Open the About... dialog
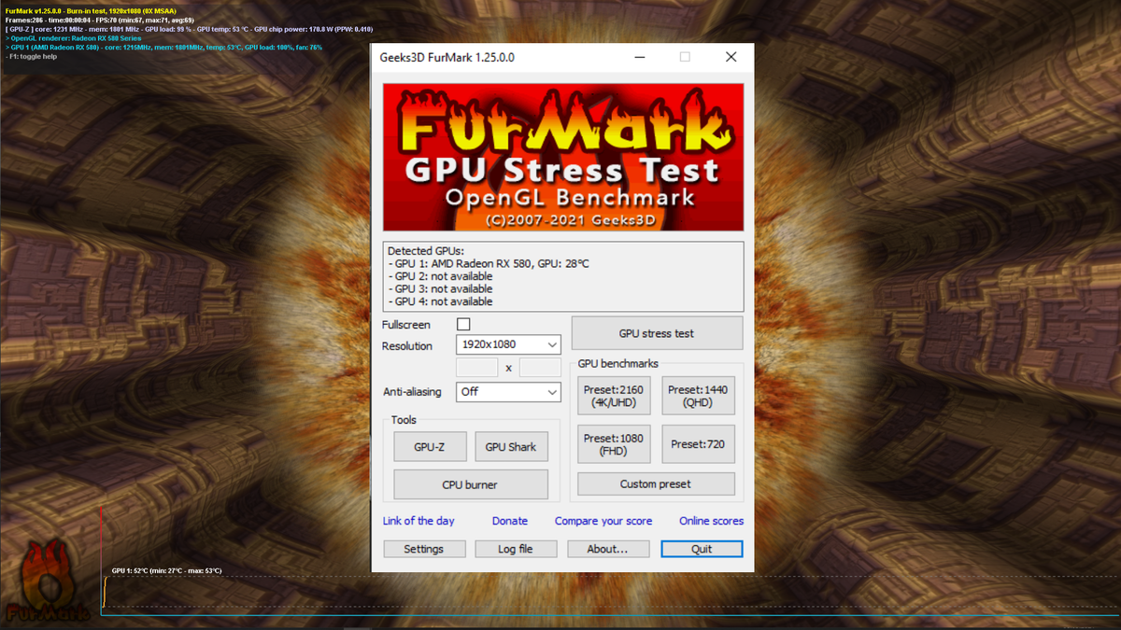The width and height of the screenshot is (1121, 630). (x=607, y=549)
